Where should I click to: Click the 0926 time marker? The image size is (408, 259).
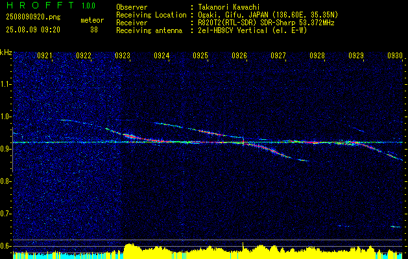point(239,55)
